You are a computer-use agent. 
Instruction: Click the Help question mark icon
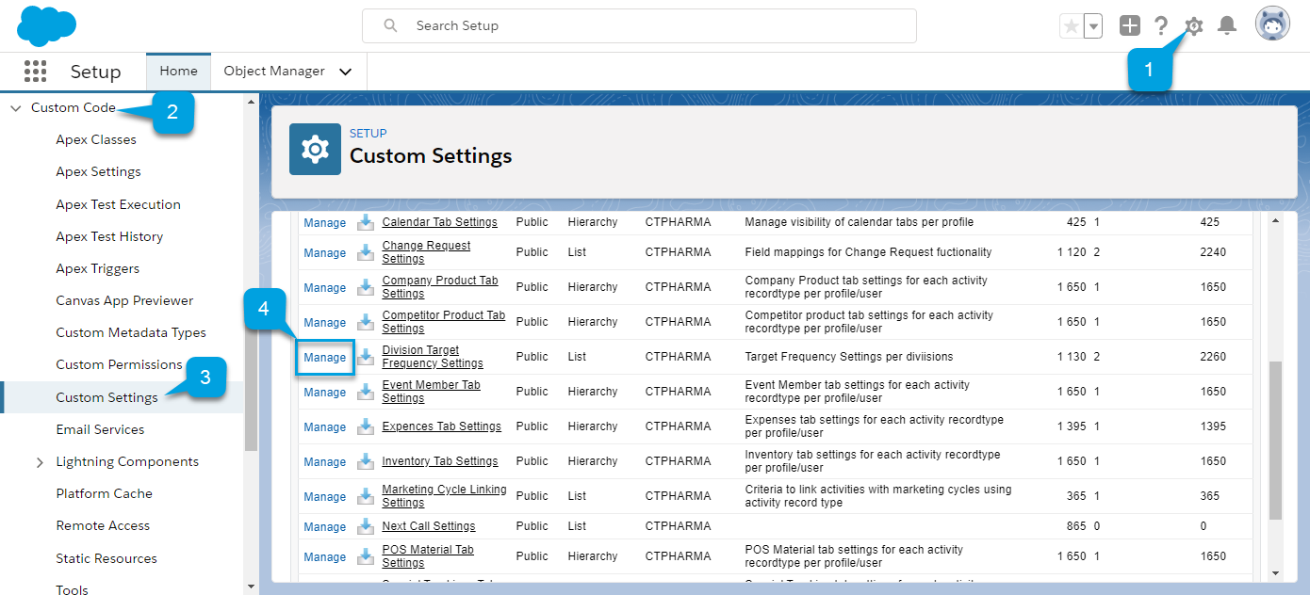click(1161, 26)
